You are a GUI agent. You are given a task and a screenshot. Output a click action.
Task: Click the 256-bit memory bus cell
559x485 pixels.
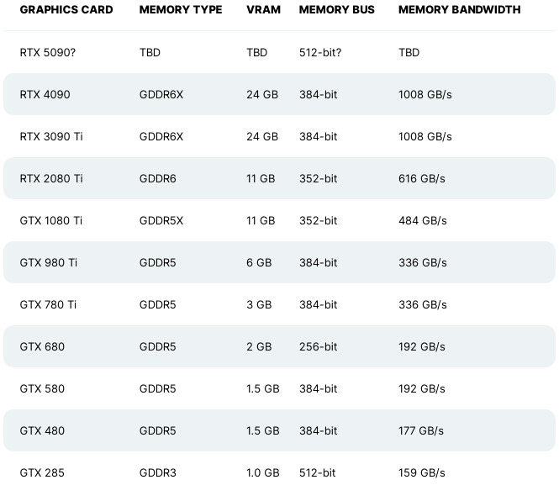[x=318, y=347]
